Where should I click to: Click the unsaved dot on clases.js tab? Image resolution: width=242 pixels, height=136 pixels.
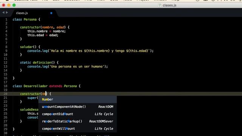51,13
